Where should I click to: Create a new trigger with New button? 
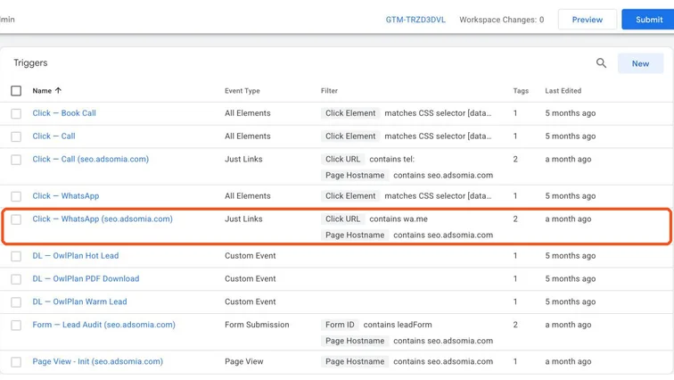(640, 63)
